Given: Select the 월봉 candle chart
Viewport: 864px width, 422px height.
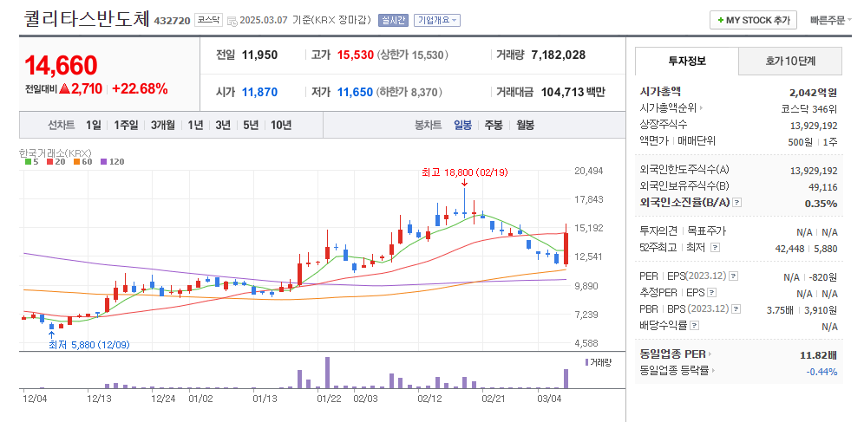Looking at the screenshot, I should tap(525, 125).
